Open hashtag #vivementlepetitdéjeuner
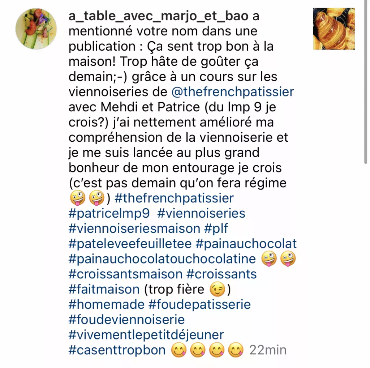The height and width of the screenshot is (368, 370). pos(146,335)
